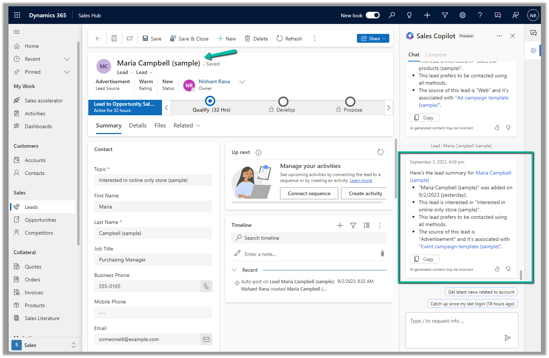
Task: Click the email envelope icon beside Email
Action: click(x=206, y=339)
